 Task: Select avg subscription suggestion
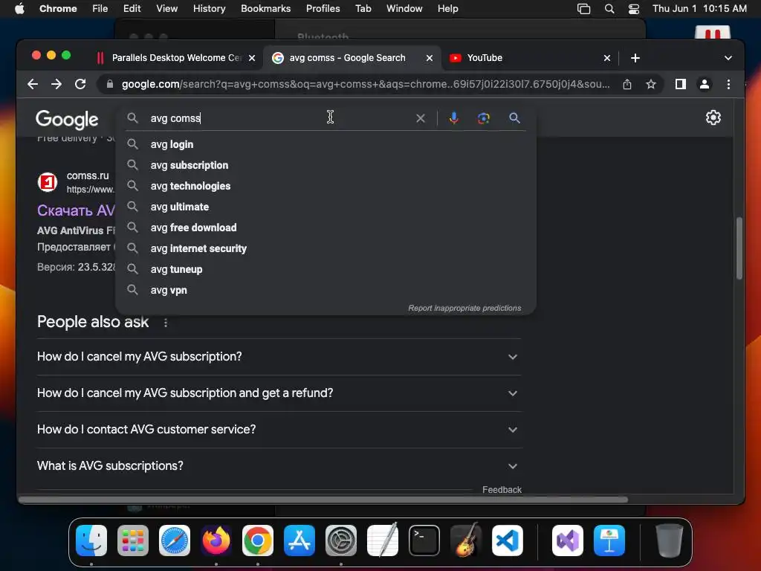(326, 165)
